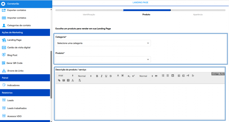Toggle underline formatting in the editor toolbar

click(106, 76)
